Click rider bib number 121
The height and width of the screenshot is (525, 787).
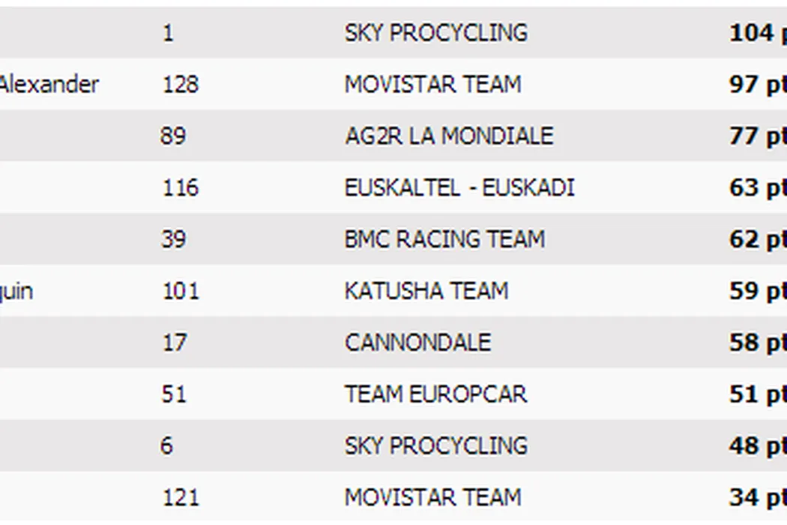180,497
